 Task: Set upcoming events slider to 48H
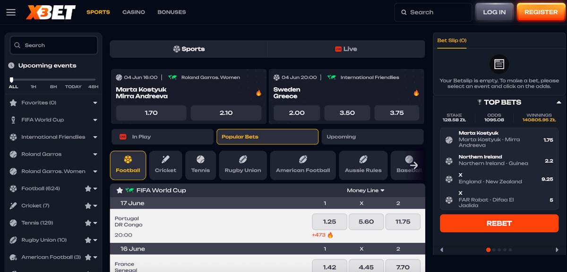(x=93, y=87)
